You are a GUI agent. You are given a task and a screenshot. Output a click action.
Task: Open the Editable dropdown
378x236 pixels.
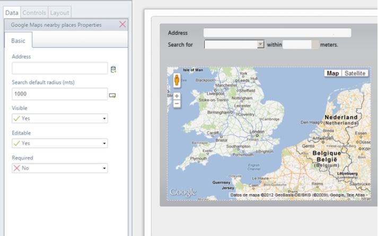point(60,143)
